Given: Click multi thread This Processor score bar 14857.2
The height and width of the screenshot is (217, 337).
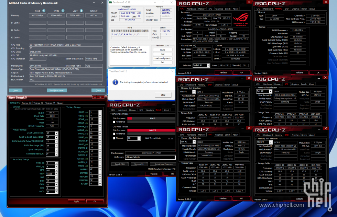Looking at the screenshot, I should coord(151,130).
